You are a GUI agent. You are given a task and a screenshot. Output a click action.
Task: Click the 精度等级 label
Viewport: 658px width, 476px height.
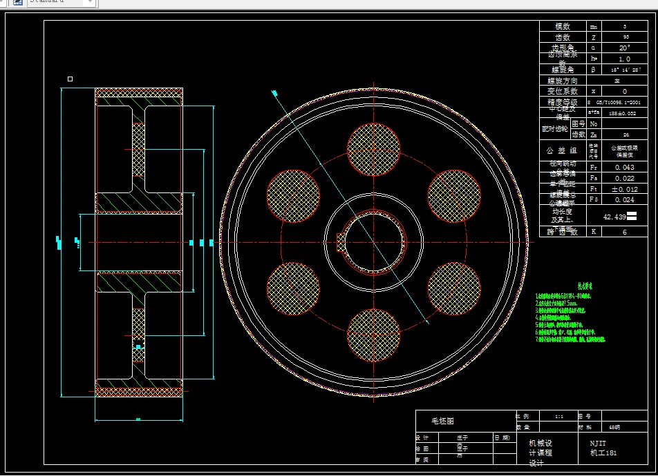coord(563,102)
